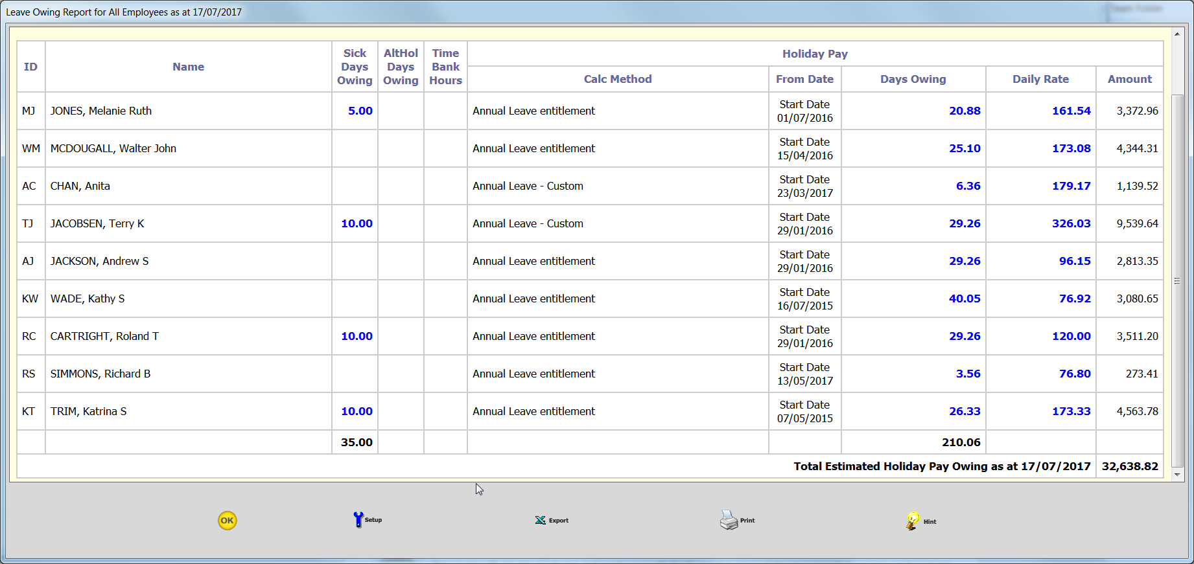Click Katrina Trim's amount 4,563.78
Screen dimensions: 1194x564
[1137, 411]
